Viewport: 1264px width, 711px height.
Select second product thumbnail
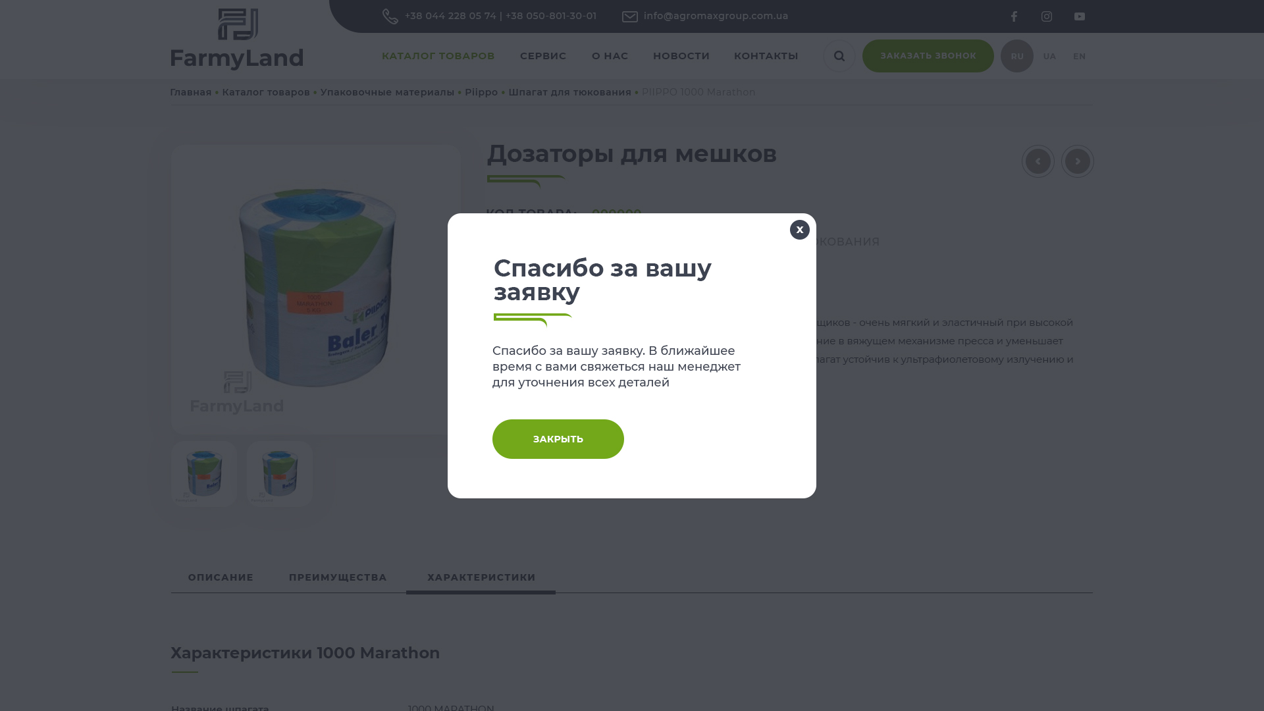(x=280, y=474)
